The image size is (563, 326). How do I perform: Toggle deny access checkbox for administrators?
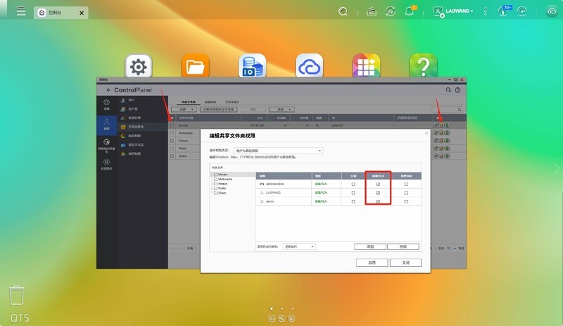[406, 184]
